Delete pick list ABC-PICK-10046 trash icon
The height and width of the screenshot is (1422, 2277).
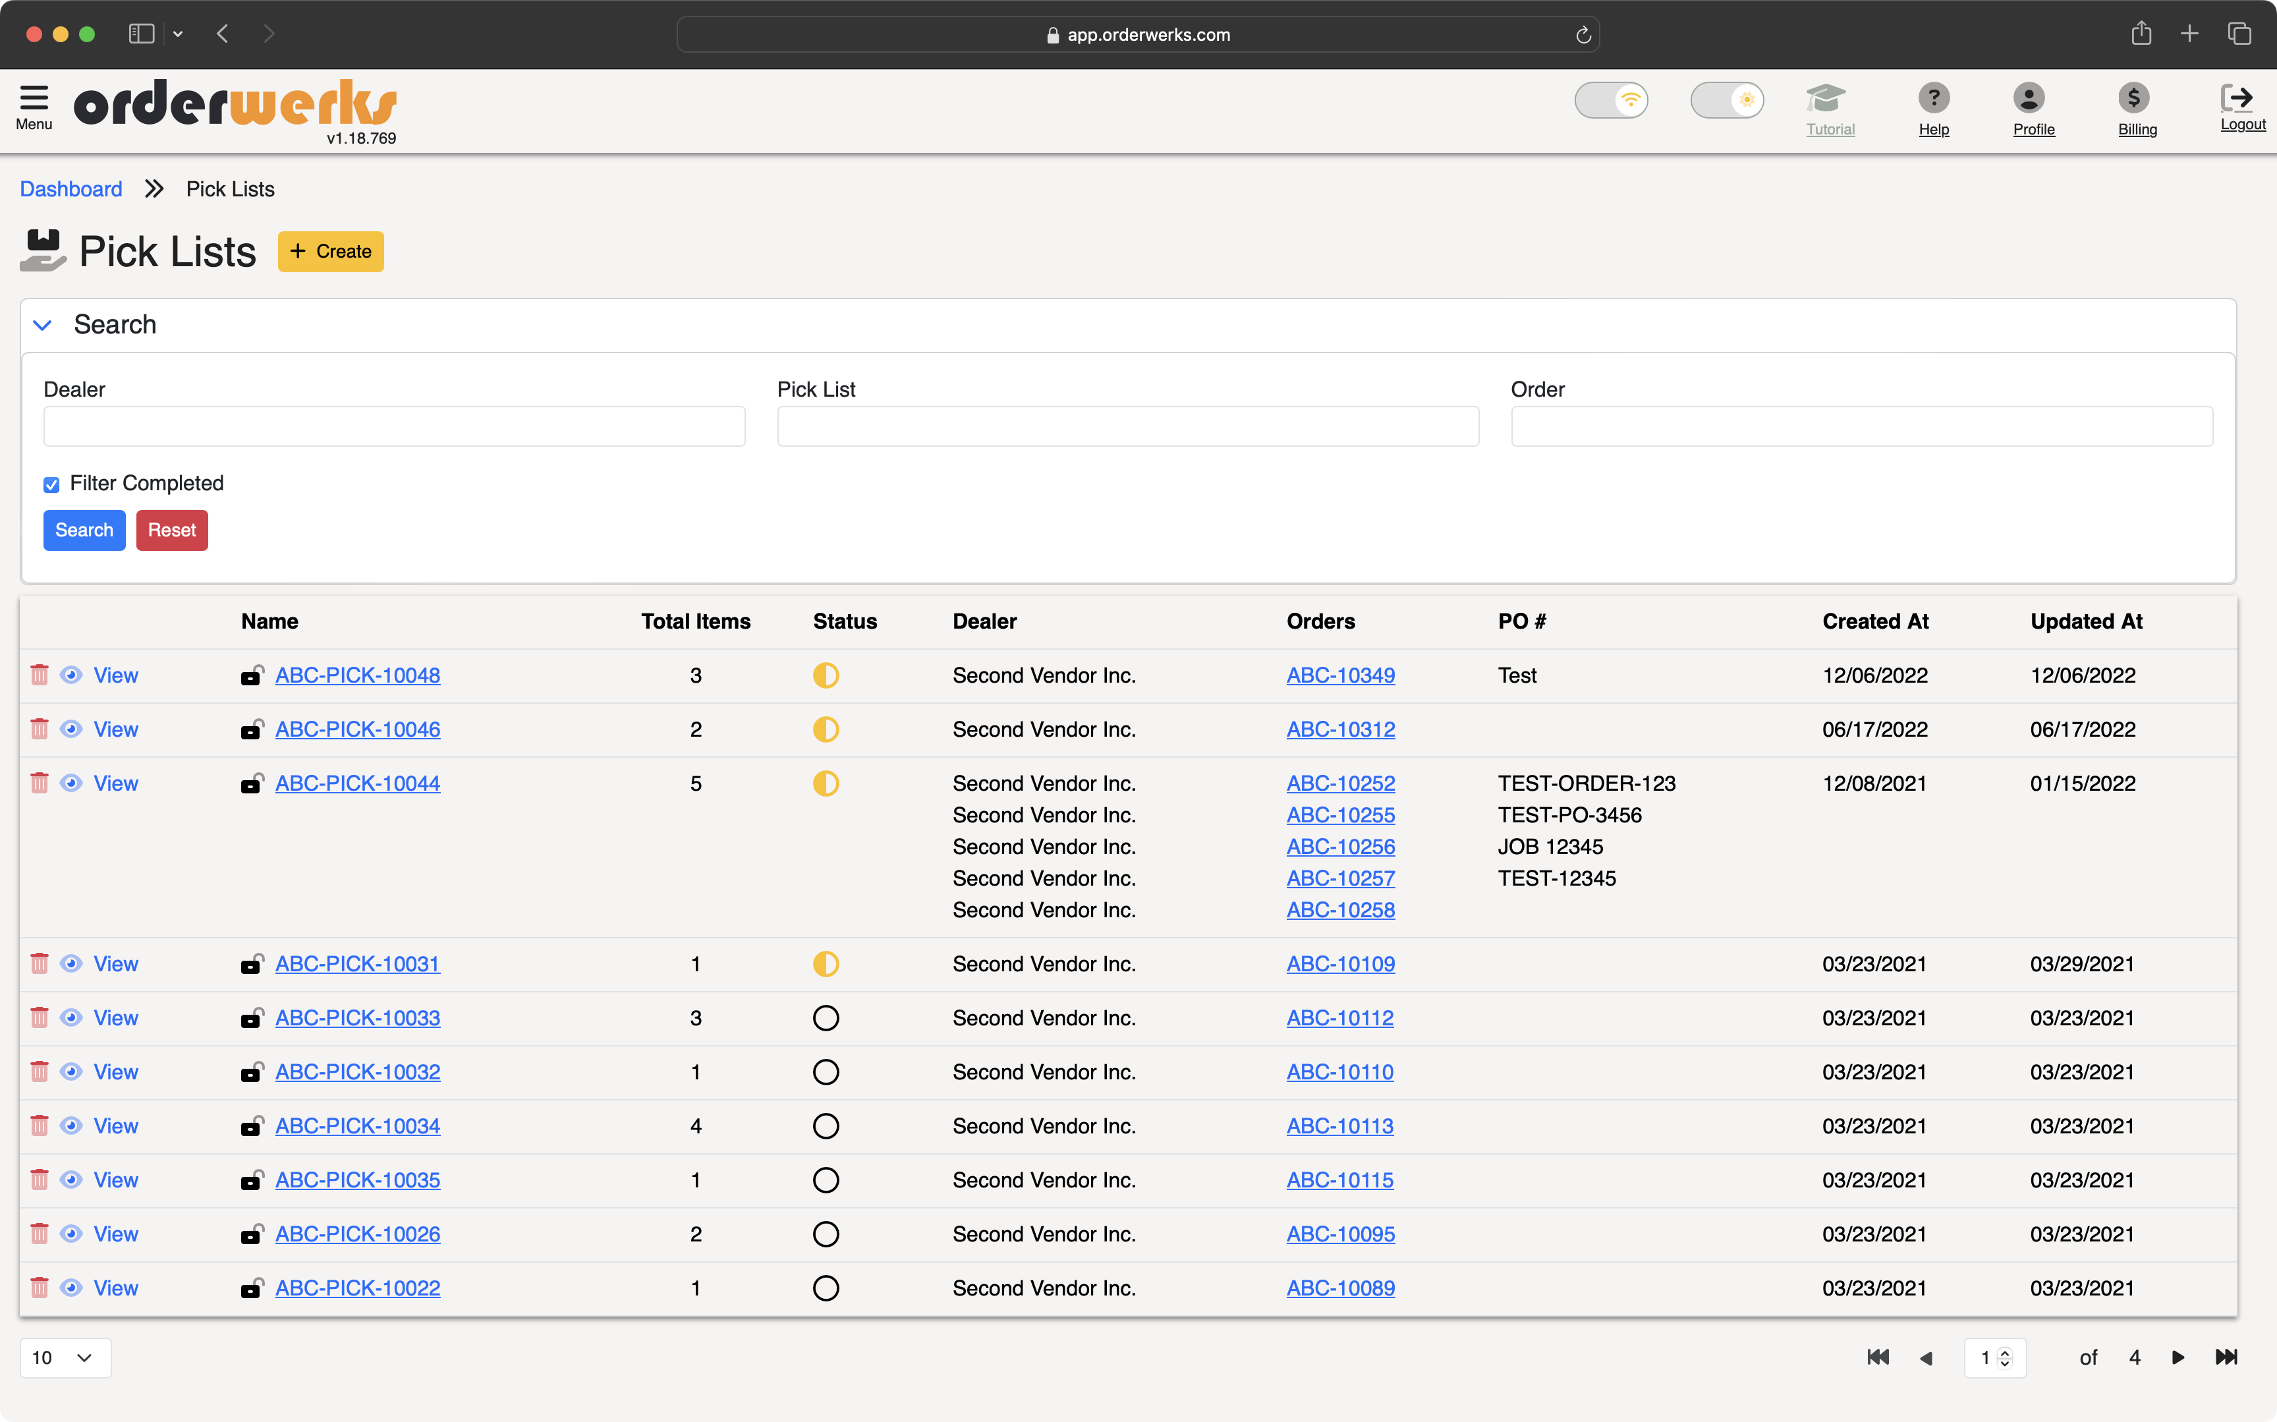[40, 729]
